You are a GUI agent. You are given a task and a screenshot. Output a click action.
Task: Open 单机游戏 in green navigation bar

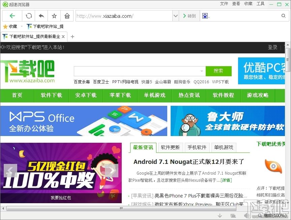tap(154, 95)
